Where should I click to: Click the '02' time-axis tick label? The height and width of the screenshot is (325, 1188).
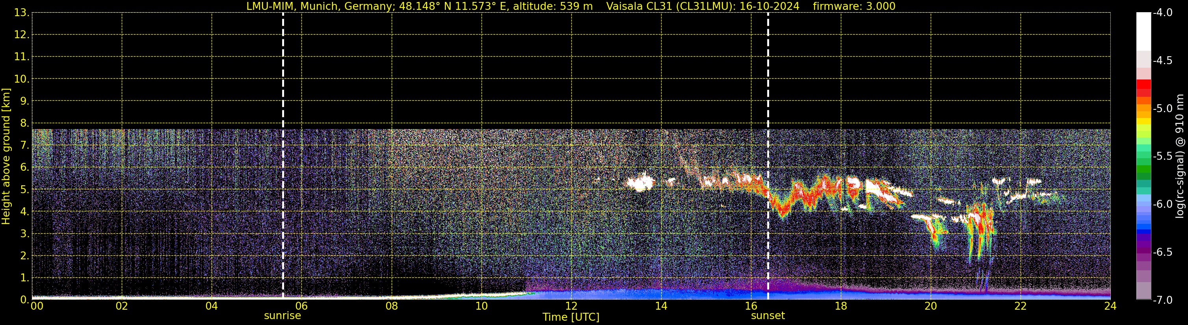point(122,306)
